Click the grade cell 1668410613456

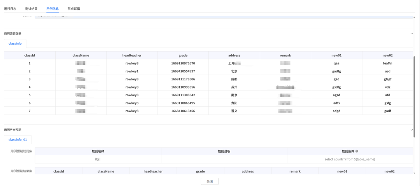tap(183, 111)
